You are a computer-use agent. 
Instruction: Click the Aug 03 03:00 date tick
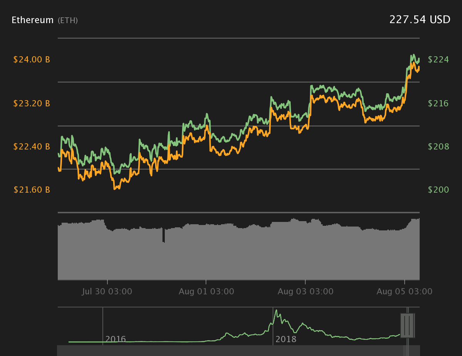306,292
